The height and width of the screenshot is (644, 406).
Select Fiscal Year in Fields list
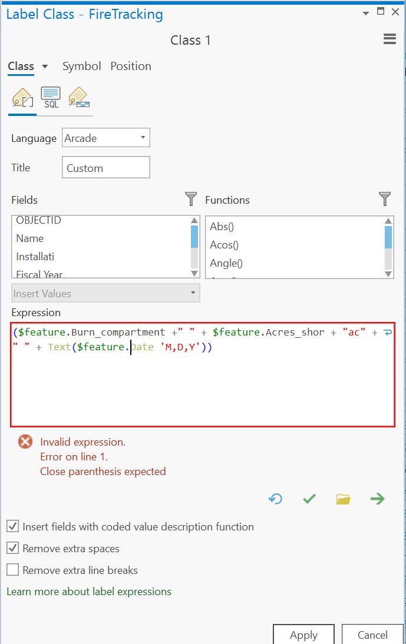click(39, 274)
